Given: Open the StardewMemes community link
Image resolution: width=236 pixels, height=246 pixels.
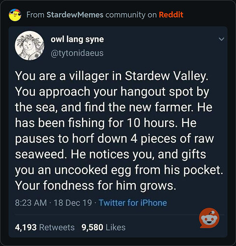Looking at the screenshot, I should [75, 15].
